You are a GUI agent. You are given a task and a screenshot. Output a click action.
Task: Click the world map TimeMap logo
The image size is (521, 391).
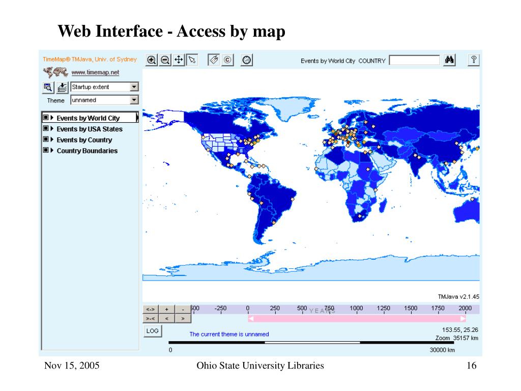click(55, 72)
